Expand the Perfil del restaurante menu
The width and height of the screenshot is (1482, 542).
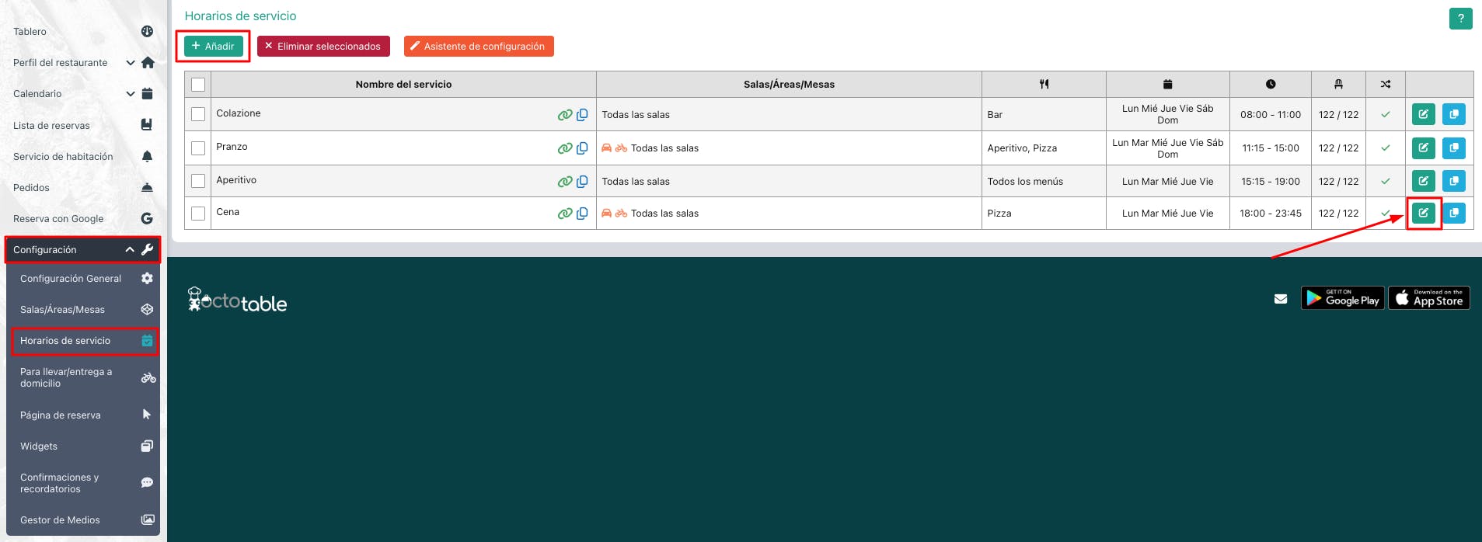(83, 63)
